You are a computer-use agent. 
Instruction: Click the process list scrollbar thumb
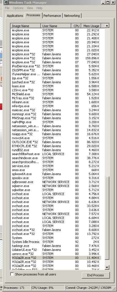[x=107, y=218]
